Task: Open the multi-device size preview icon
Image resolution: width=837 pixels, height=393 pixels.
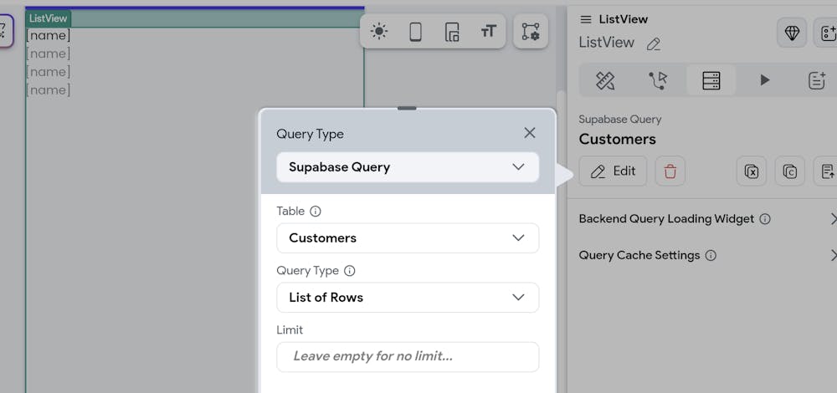Action: click(452, 32)
